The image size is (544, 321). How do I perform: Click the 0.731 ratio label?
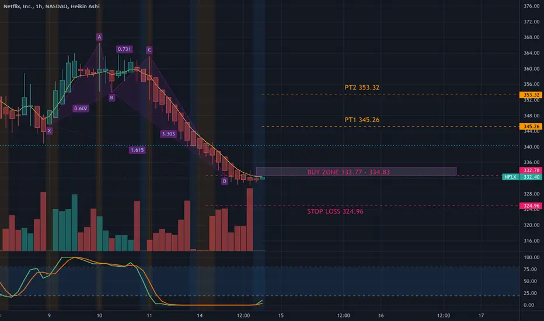[x=124, y=49]
